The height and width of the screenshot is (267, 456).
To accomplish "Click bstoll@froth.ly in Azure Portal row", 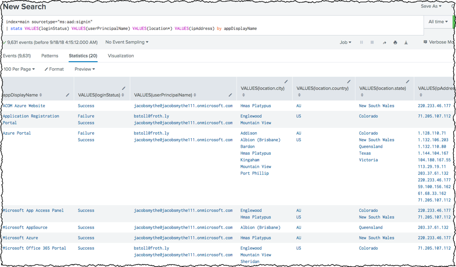I will [x=152, y=133].
